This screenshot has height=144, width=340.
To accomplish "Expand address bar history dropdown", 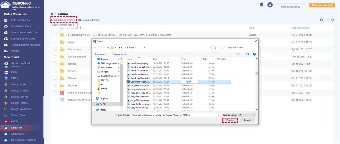I will (x=210, y=48).
